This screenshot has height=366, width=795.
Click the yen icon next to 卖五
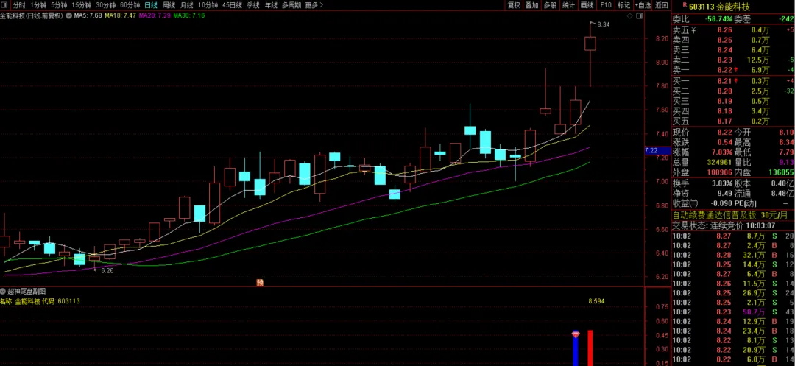[693, 30]
